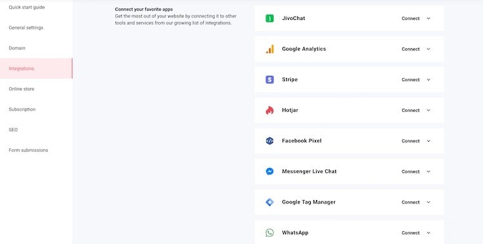Expand the JivoChat chevron arrow

[428, 19]
